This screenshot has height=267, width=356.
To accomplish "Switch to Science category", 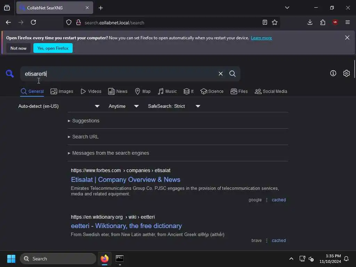I will (x=212, y=91).
